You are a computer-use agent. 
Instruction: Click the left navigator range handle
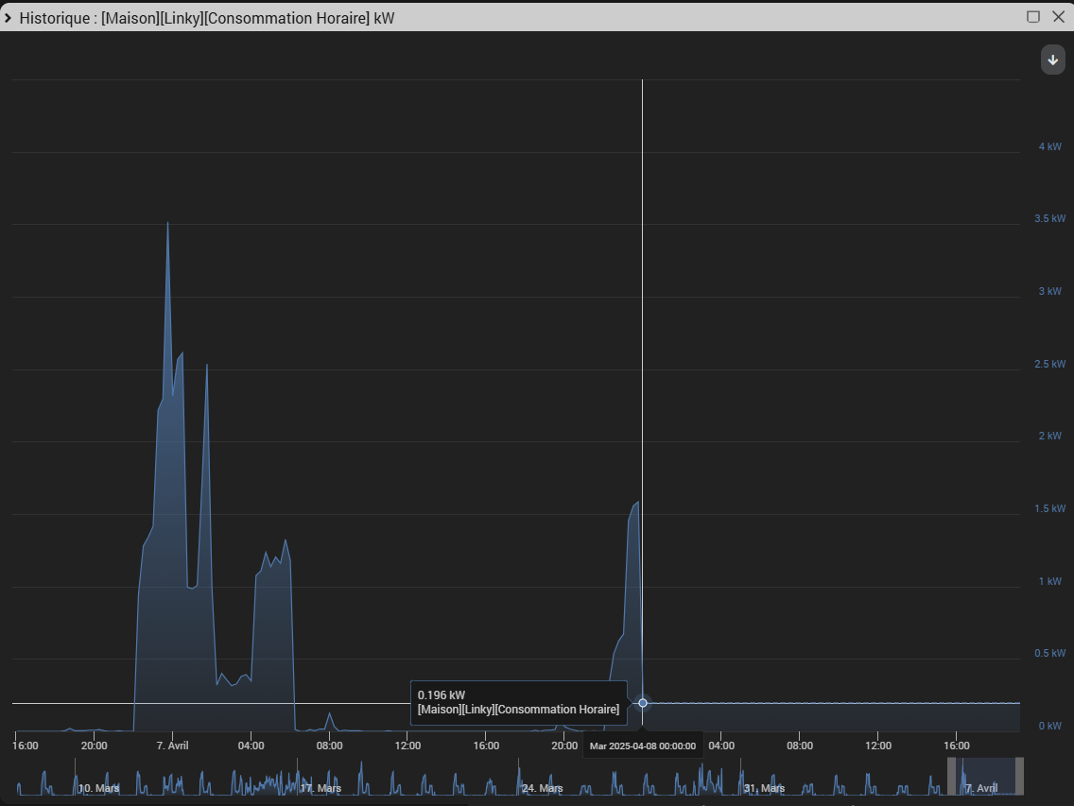(x=951, y=776)
